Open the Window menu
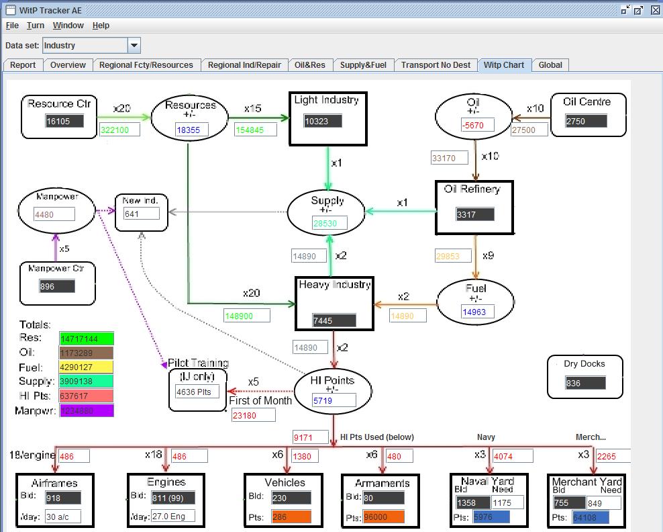663x532 pixels. point(68,26)
